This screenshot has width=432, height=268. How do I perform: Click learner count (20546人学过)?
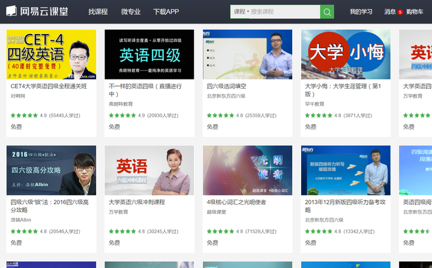click(64, 232)
